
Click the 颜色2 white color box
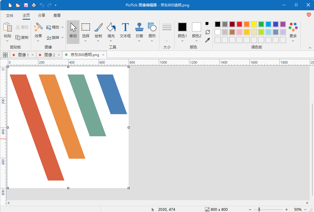pos(197,27)
